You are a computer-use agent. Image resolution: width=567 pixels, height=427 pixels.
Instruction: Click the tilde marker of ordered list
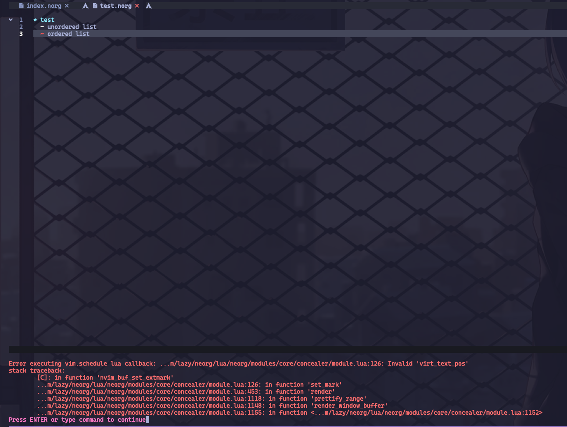pyautogui.click(x=42, y=34)
